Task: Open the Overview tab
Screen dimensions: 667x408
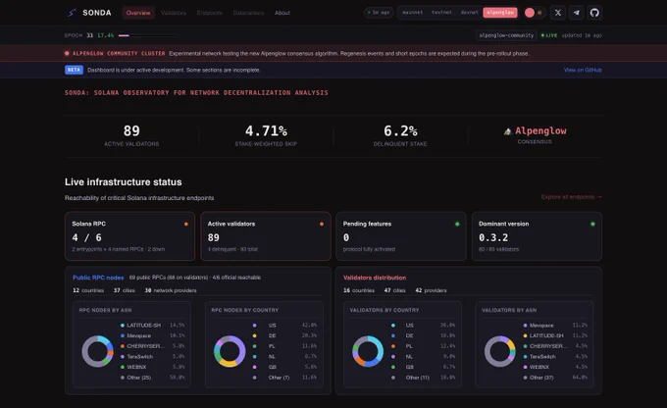Action: [138, 13]
